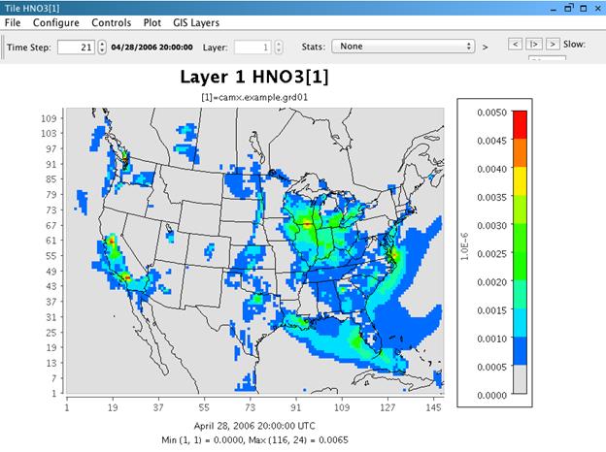606x452 pixels.
Task: Click the yellow 0.0035 legend color
Action: pyautogui.click(x=520, y=181)
